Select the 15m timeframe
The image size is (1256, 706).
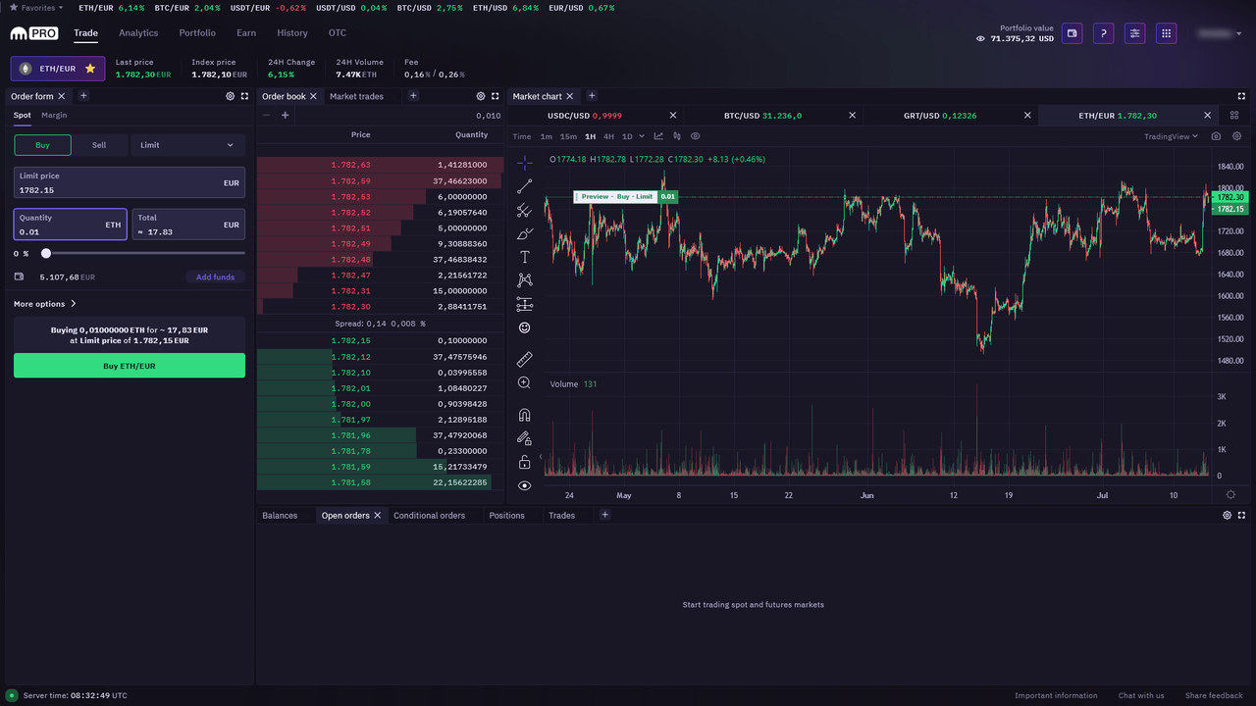click(568, 136)
